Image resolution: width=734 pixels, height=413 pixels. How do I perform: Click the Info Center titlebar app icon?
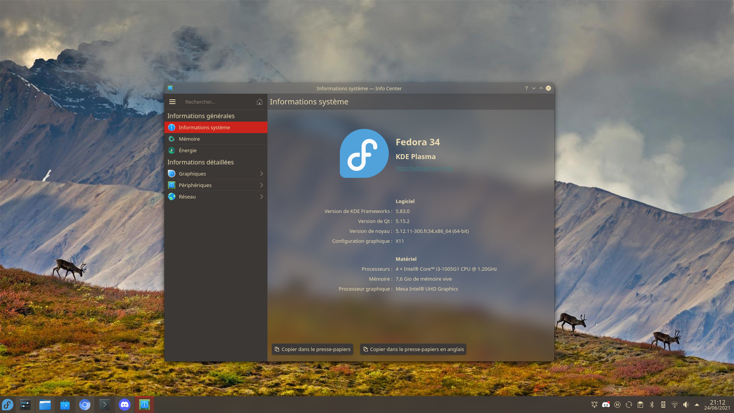pos(171,88)
